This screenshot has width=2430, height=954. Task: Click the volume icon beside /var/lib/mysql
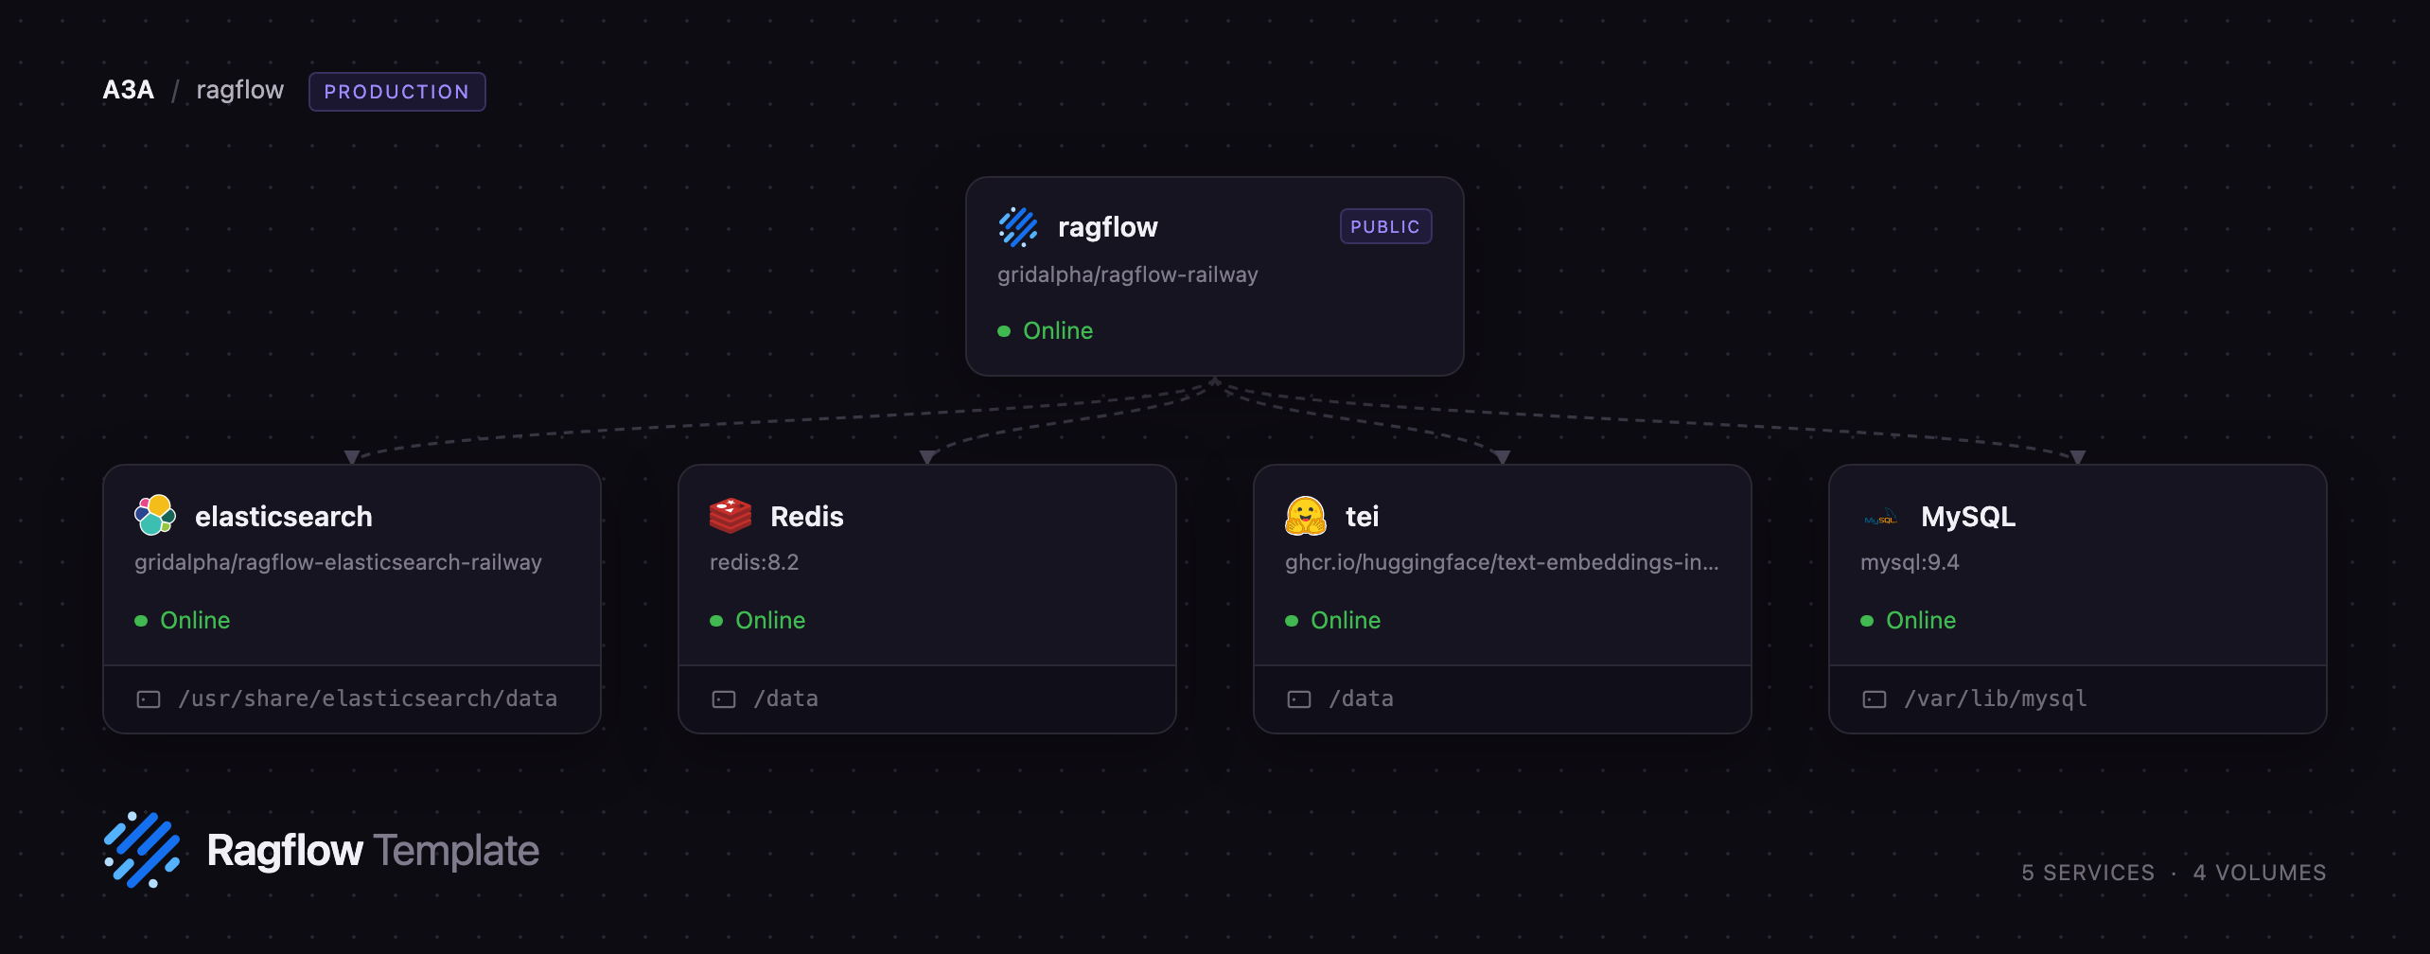(1875, 699)
